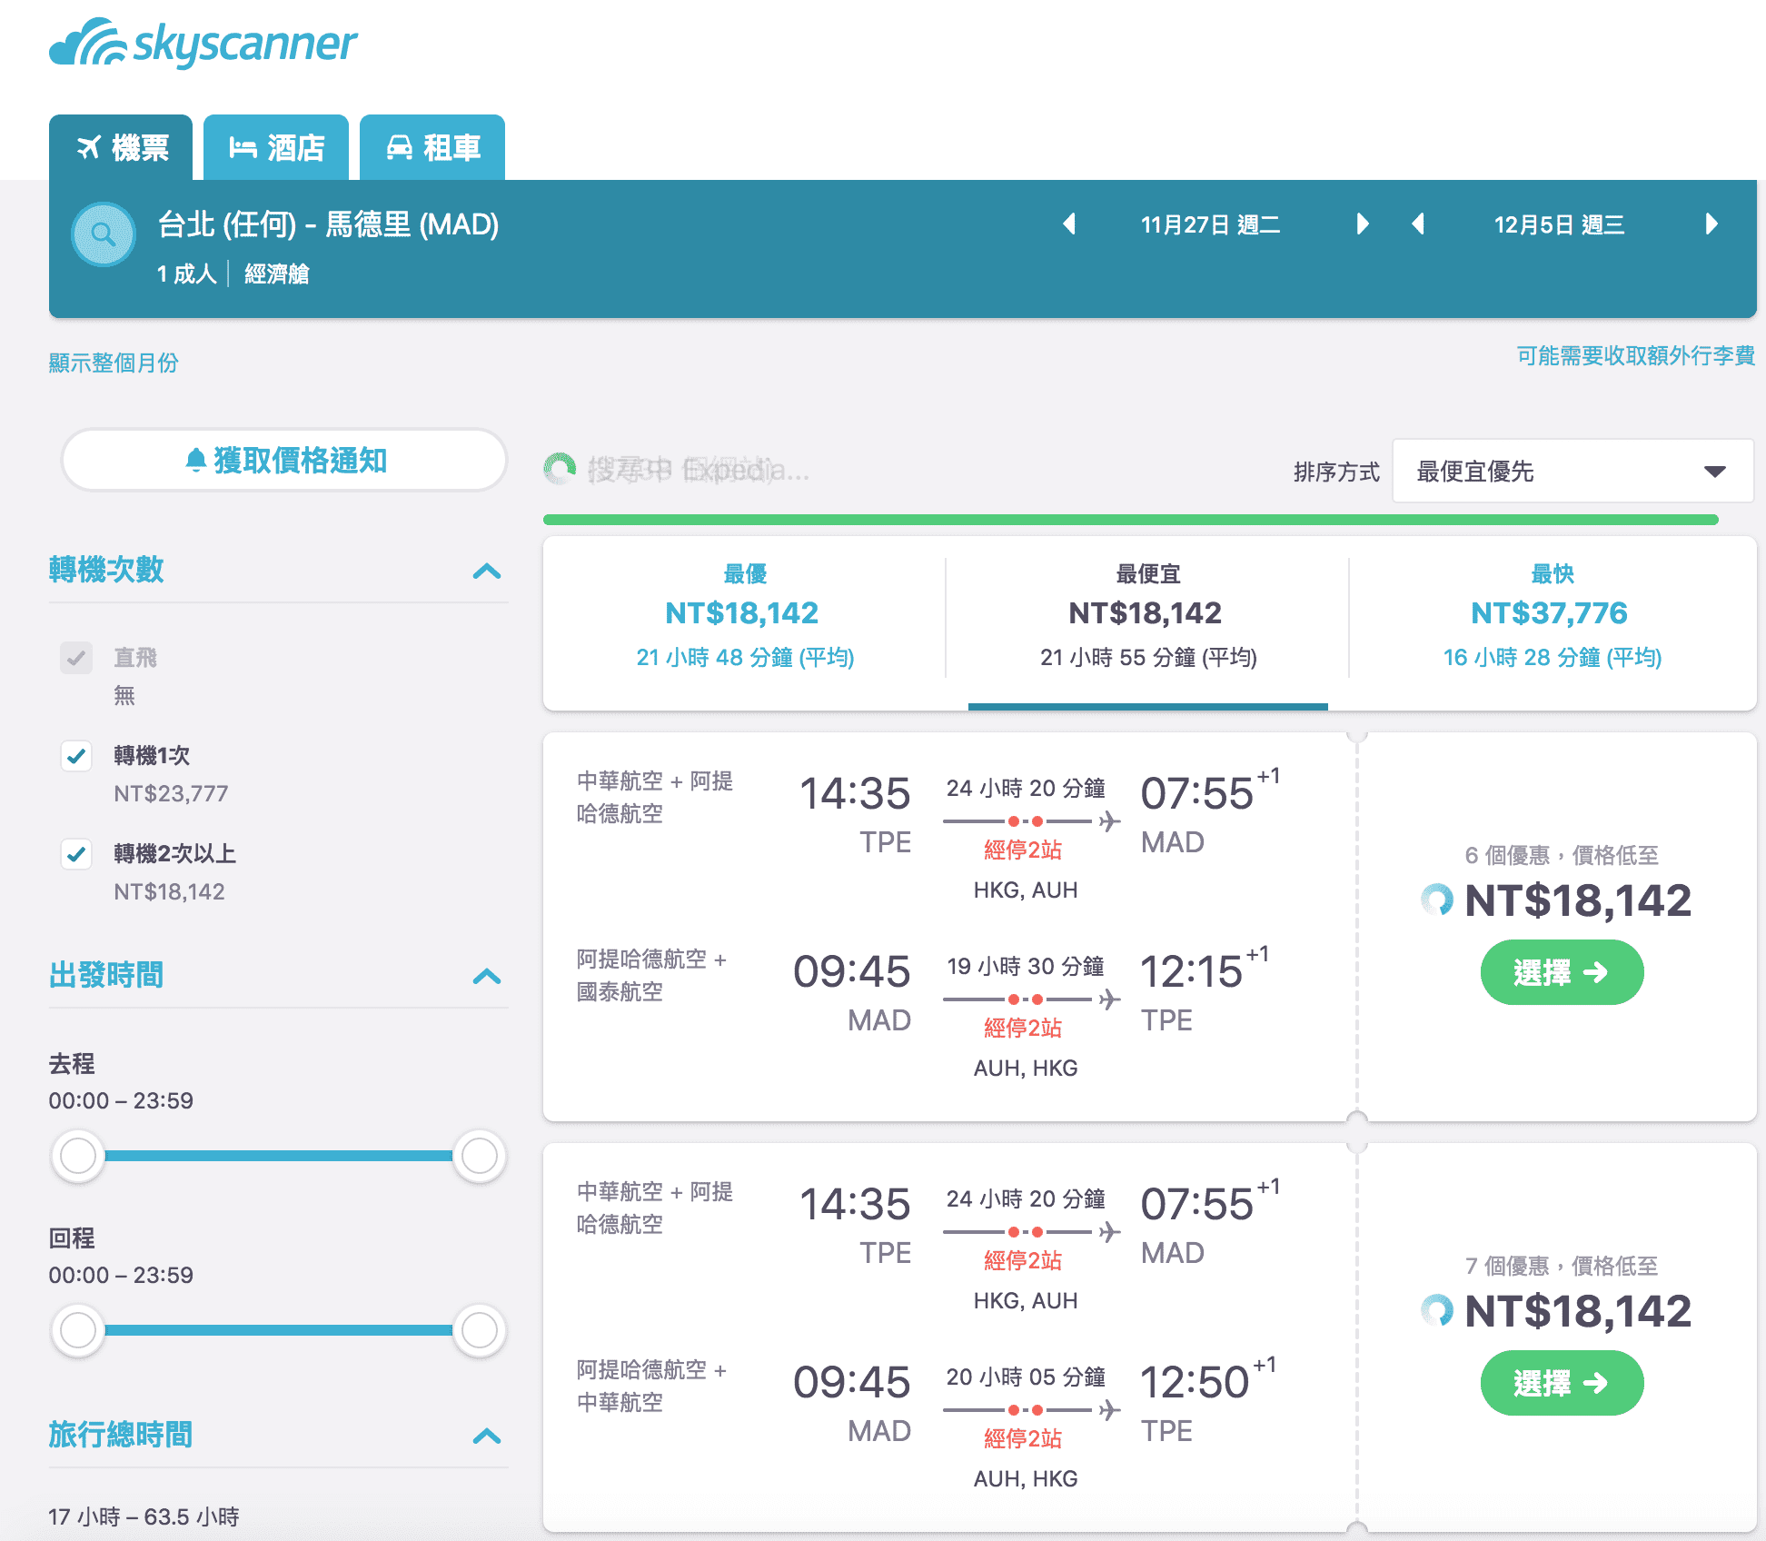Click the 12:15 return arrival time

click(x=1191, y=971)
